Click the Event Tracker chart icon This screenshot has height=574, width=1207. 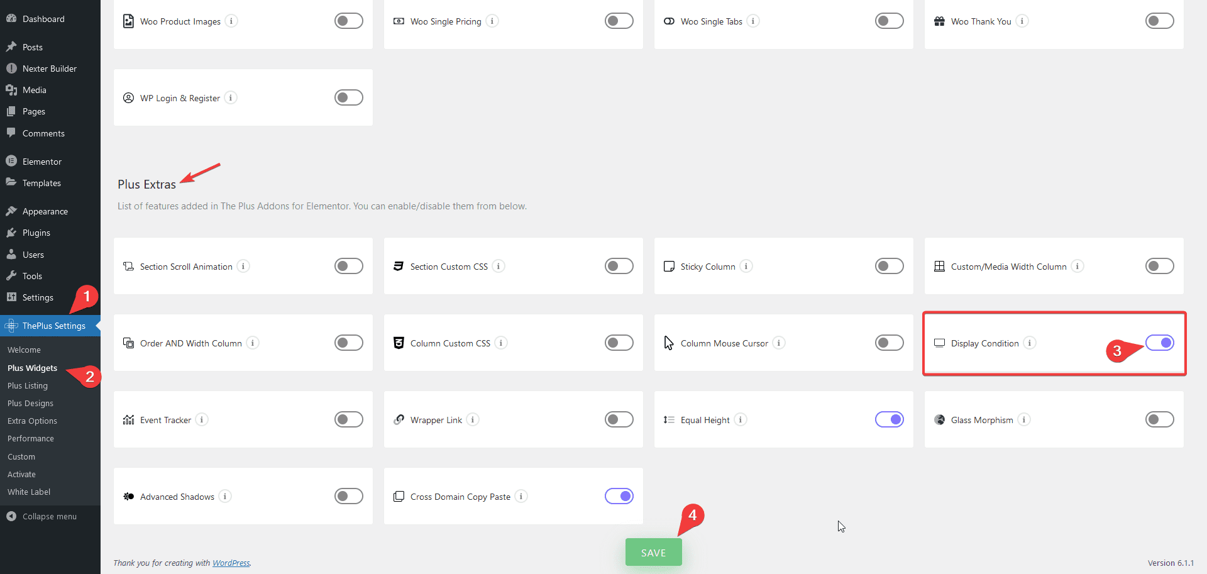[x=128, y=419]
